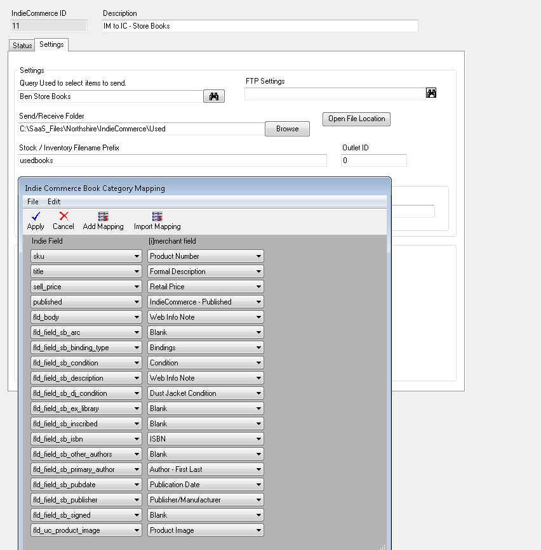Expand fld_field_sb_pubdate dropdown

(x=86, y=485)
